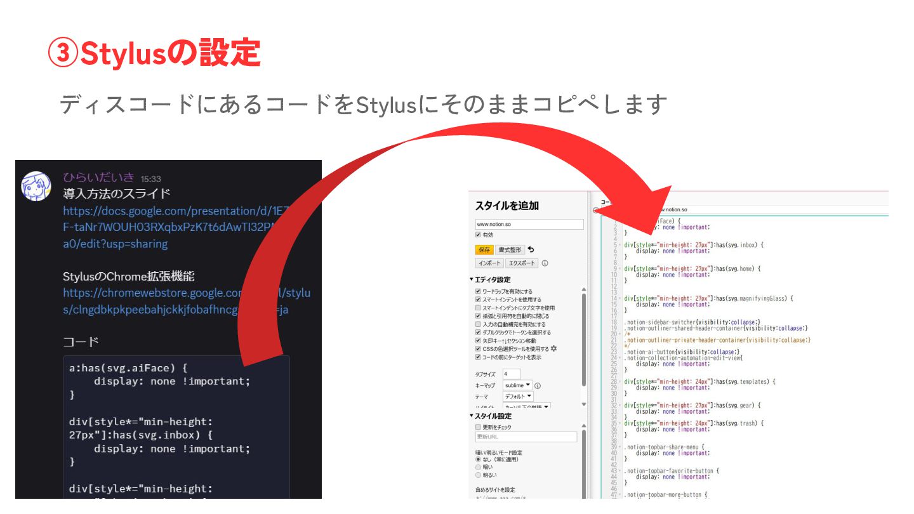Enable 更新をチェック checkbox

(x=478, y=427)
